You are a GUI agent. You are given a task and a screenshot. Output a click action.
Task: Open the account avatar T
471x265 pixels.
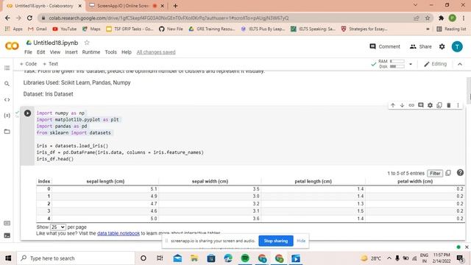pos(457,46)
